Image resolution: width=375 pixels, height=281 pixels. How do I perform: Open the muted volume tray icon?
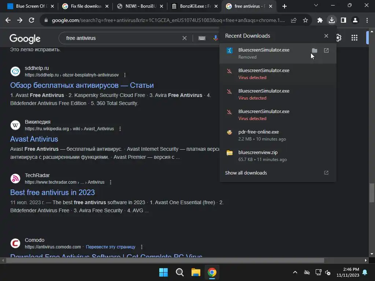[328, 272]
